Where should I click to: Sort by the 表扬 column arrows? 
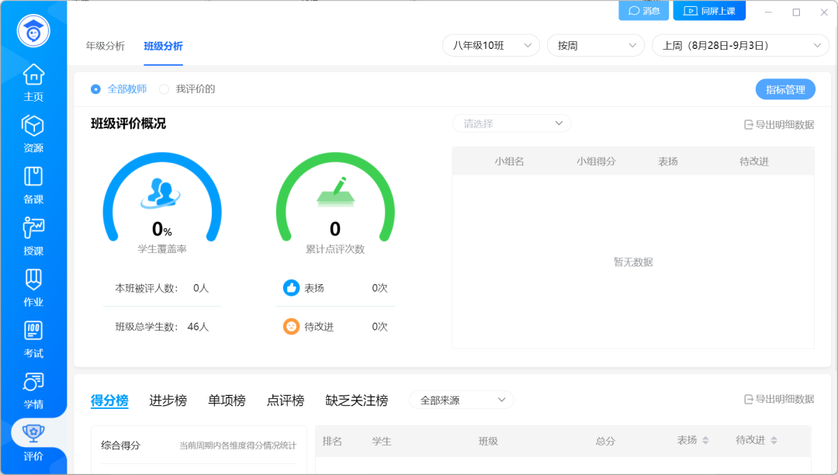pos(705,441)
